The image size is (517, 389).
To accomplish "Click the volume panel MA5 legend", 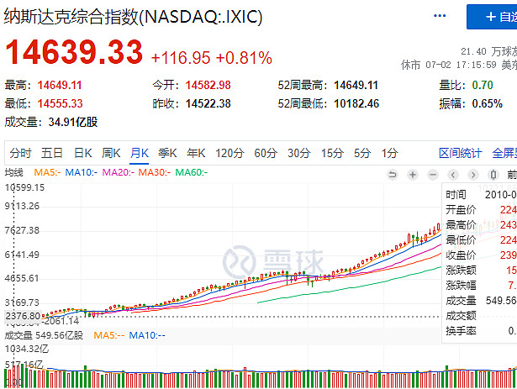I will 109,335.
